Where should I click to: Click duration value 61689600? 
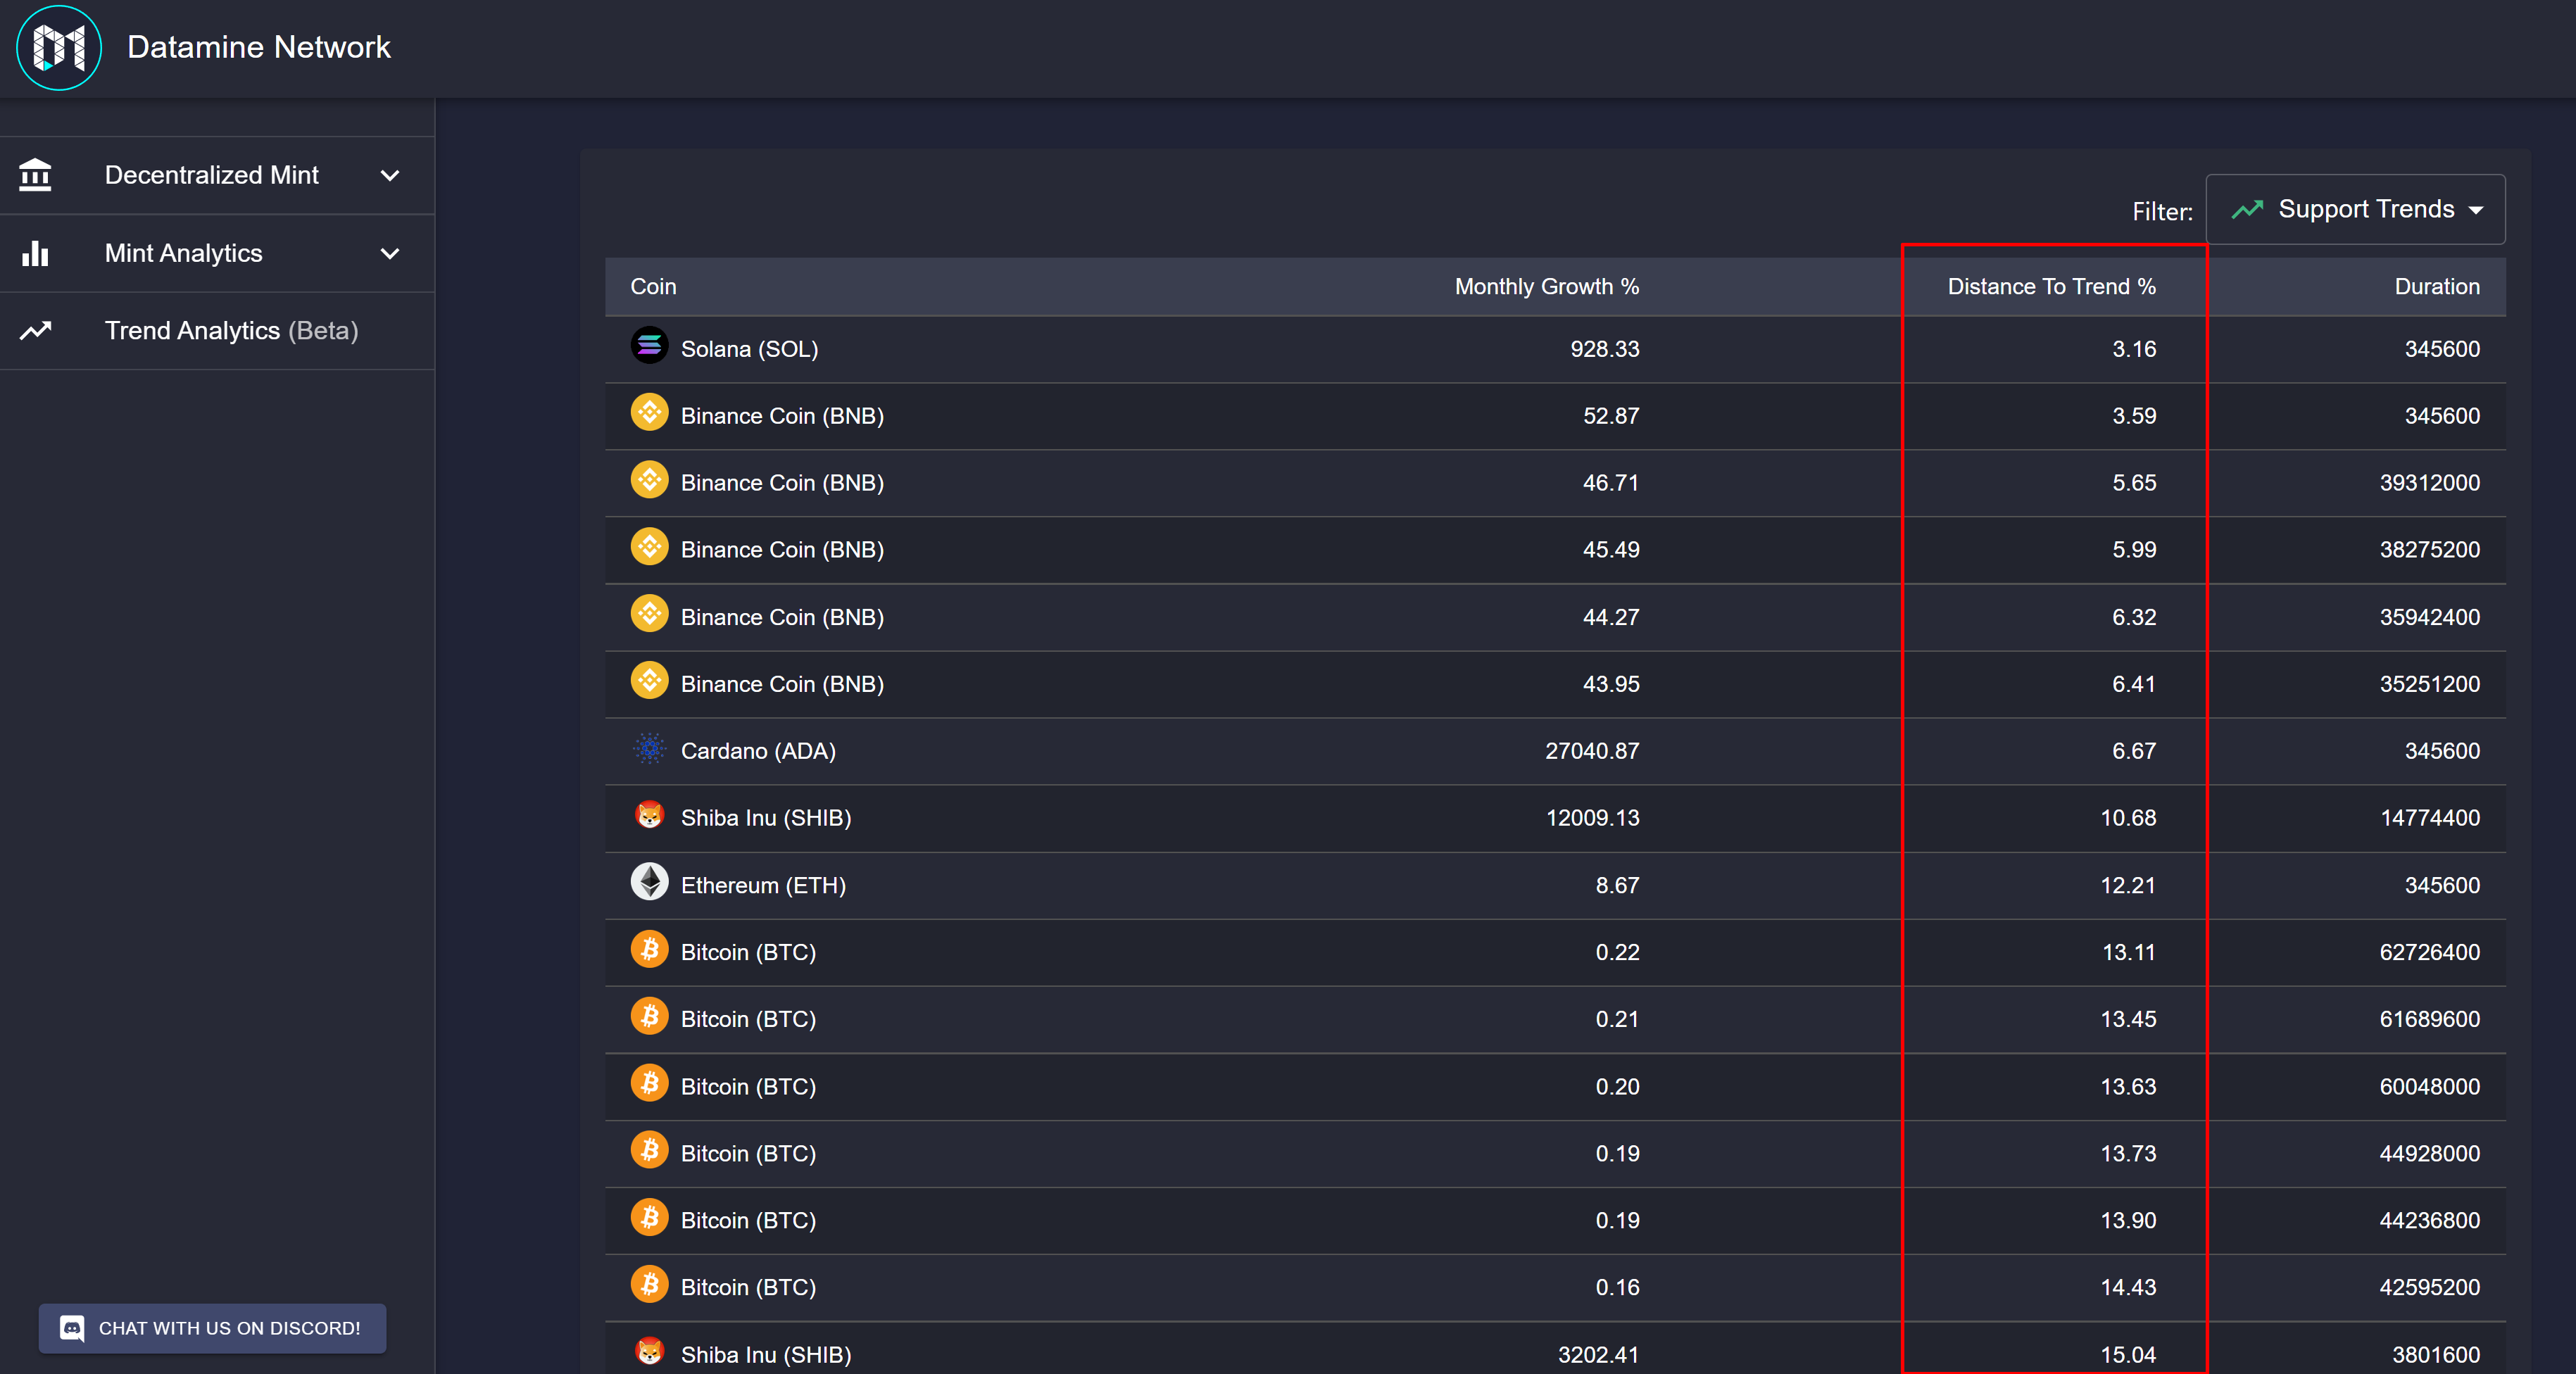tap(2429, 1019)
